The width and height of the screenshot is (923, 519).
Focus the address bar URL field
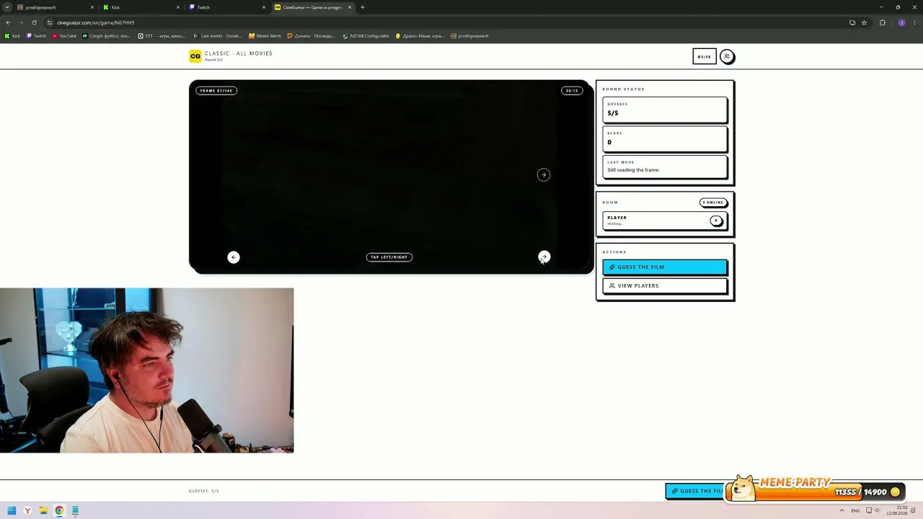pos(447,22)
